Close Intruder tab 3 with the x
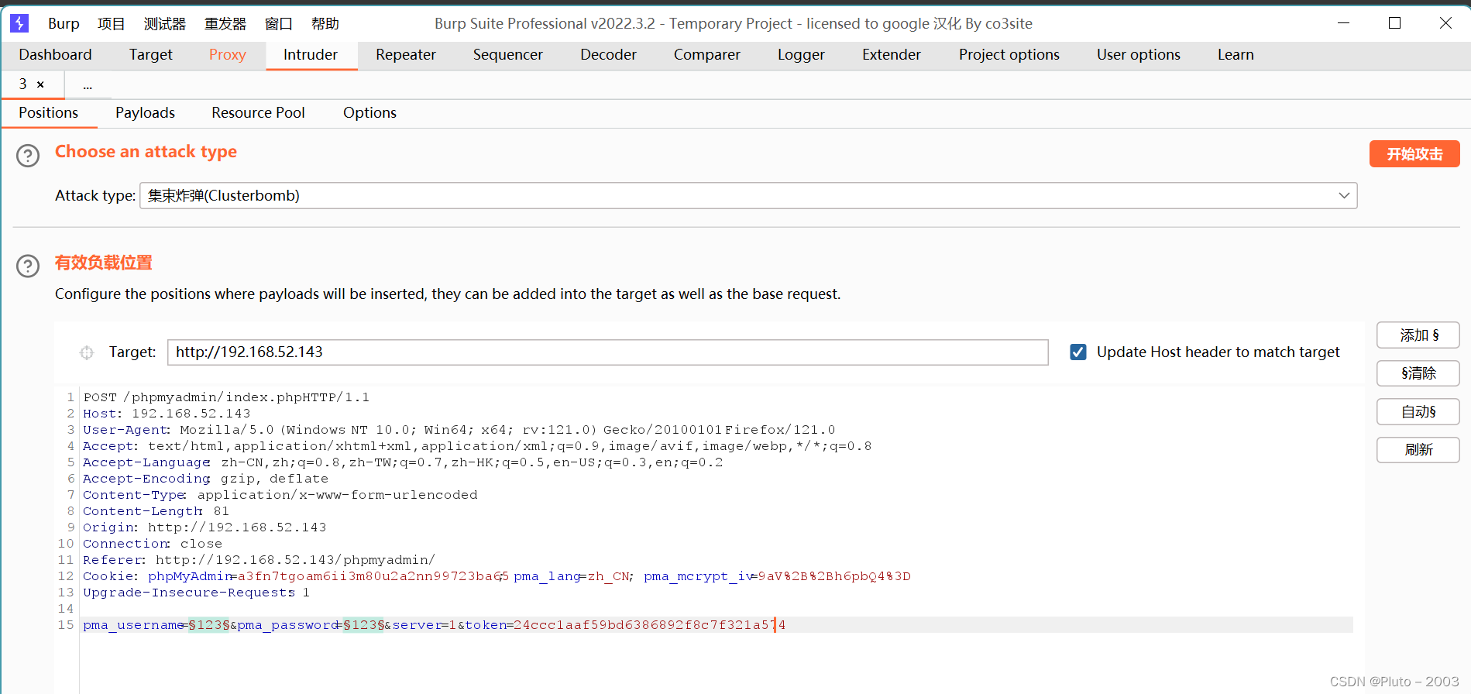The width and height of the screenshot is (1471, 694). click(x=40, y=84)
